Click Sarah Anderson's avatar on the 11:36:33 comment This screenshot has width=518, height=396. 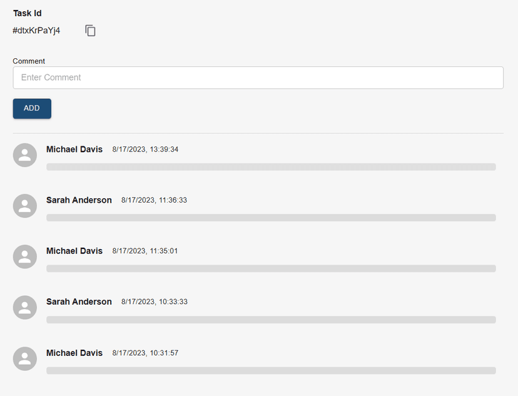click(x=25, y=206)
